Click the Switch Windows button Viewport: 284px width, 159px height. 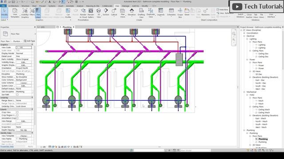point(241,15)
